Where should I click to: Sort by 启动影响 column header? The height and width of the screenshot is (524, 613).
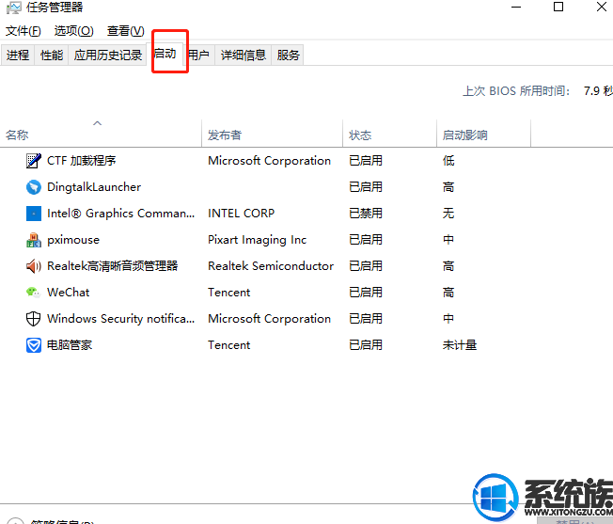click(465, 135)
